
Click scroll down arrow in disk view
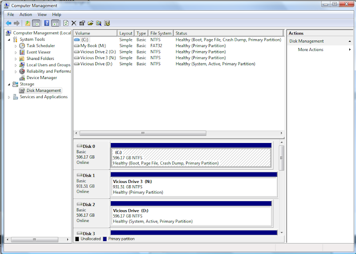point(282,233)
